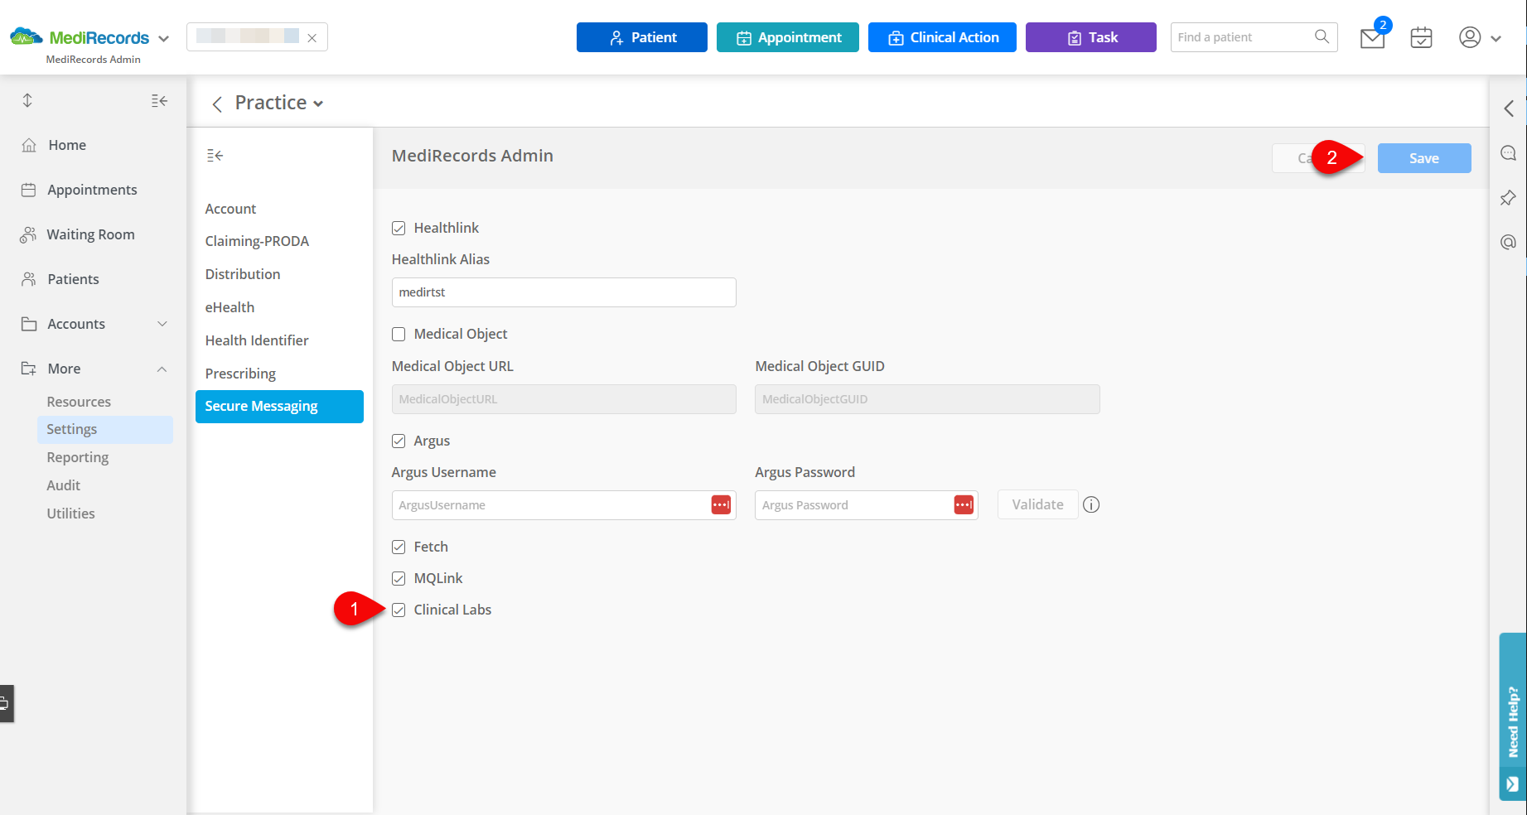The image size is (1527, 815).
Task: Go back using the arrow beside Practice
Action: tap(217, 104)
